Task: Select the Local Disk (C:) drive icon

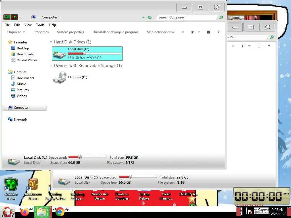Action: 59,55
